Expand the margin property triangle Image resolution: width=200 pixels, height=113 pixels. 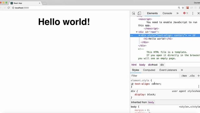(x=145, y=110)
